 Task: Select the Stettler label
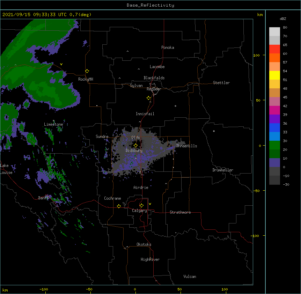click(x=221, y=83)
